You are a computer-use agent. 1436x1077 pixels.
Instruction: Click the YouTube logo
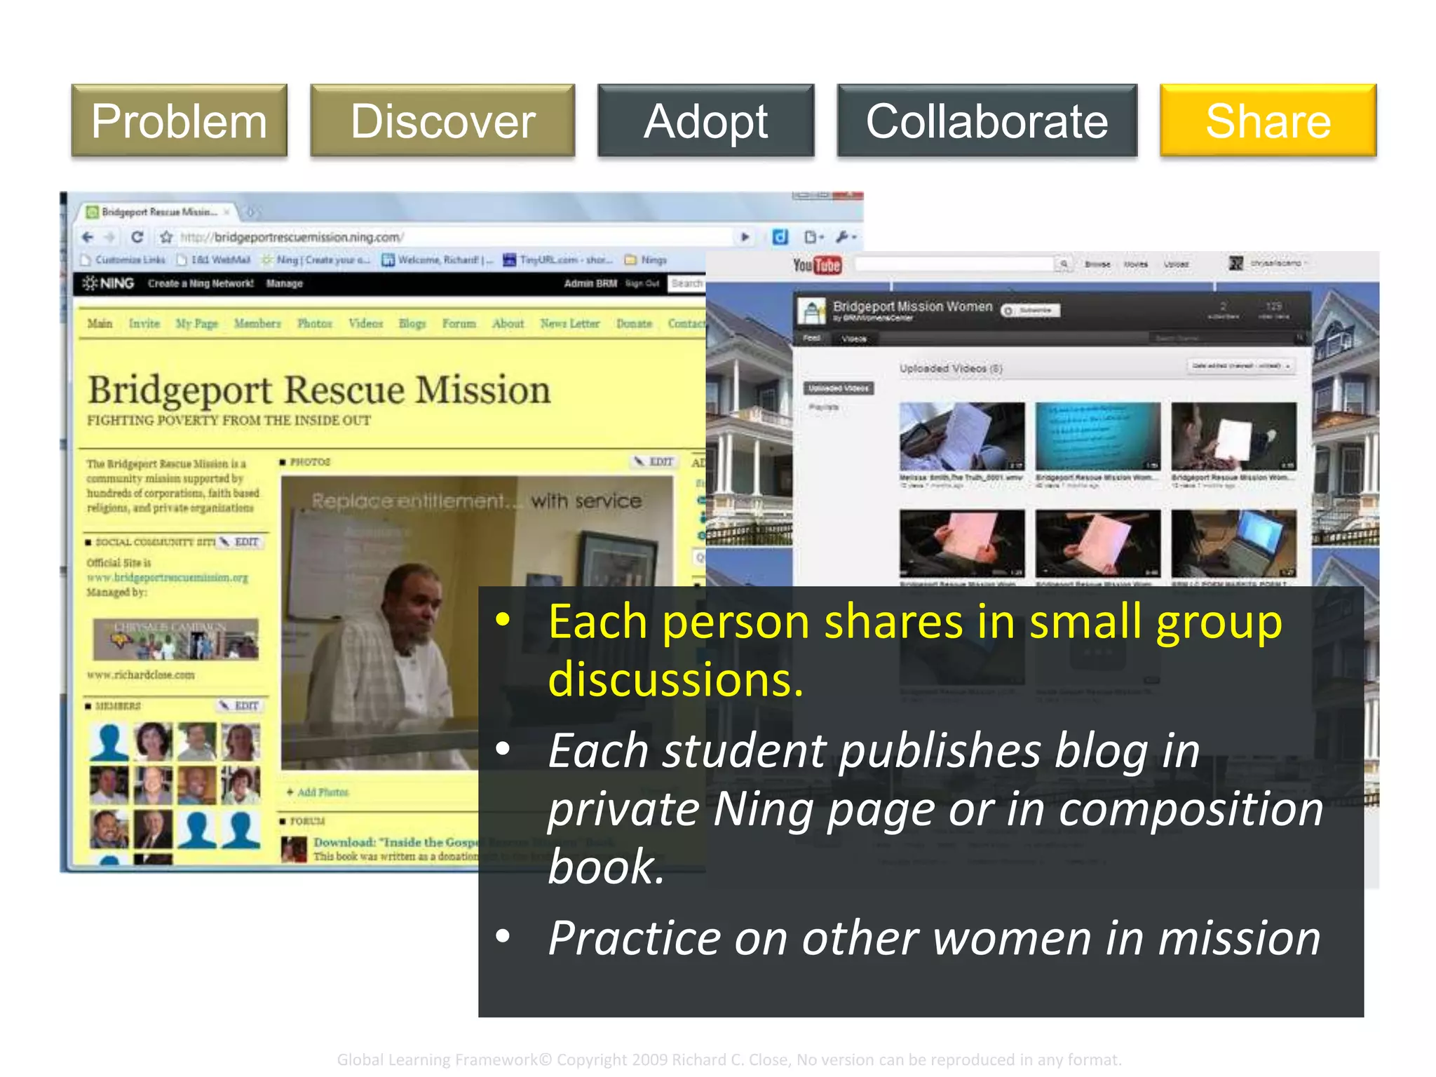coord(818,265)
